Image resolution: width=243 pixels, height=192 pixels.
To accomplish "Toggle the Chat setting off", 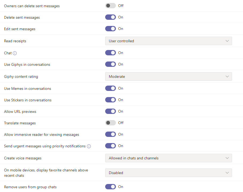I will point(110,53).
